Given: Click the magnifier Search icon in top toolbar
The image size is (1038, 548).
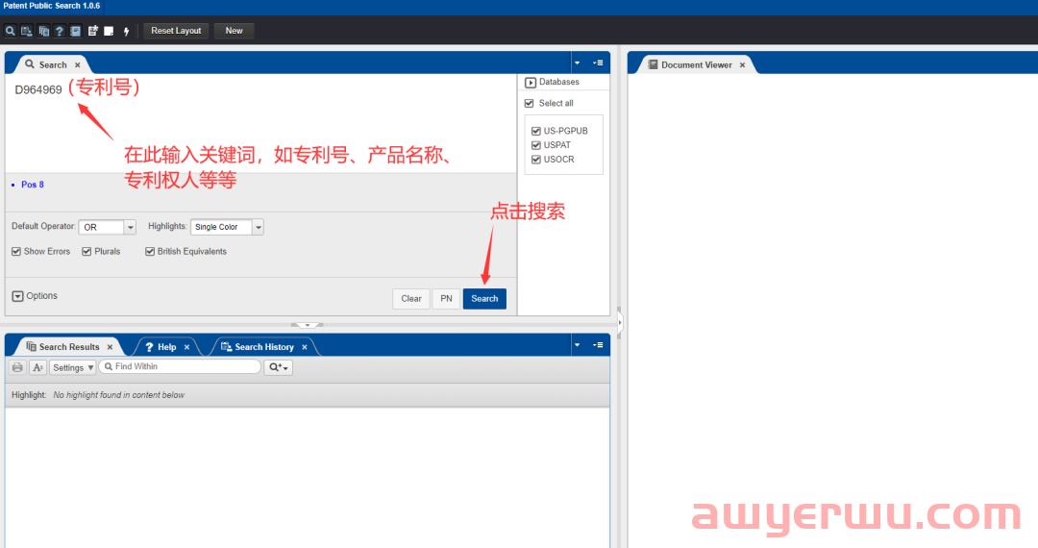Looking at the screenshot, I should point(11,31).
